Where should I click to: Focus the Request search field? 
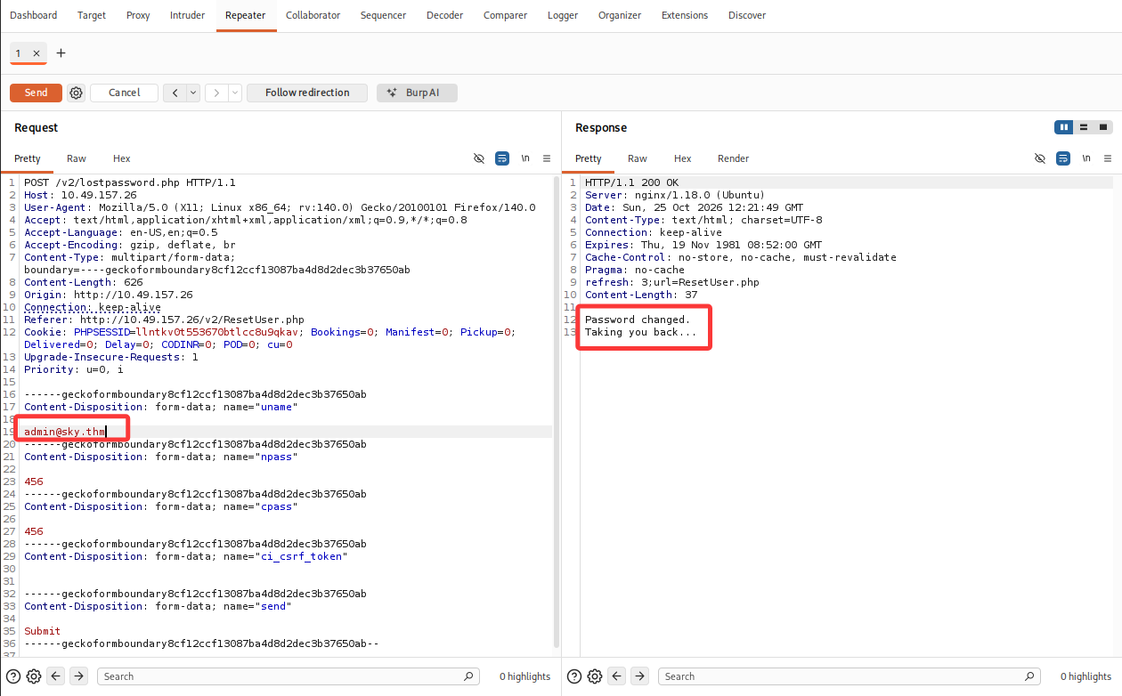click(x=288, y=676)
